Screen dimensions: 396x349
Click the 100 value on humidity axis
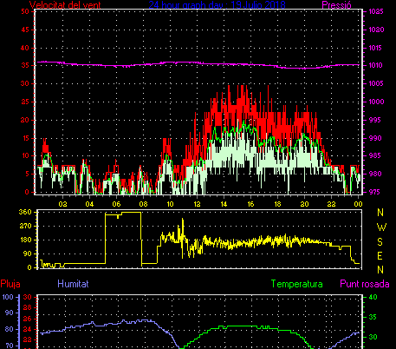tap(8, 297)
